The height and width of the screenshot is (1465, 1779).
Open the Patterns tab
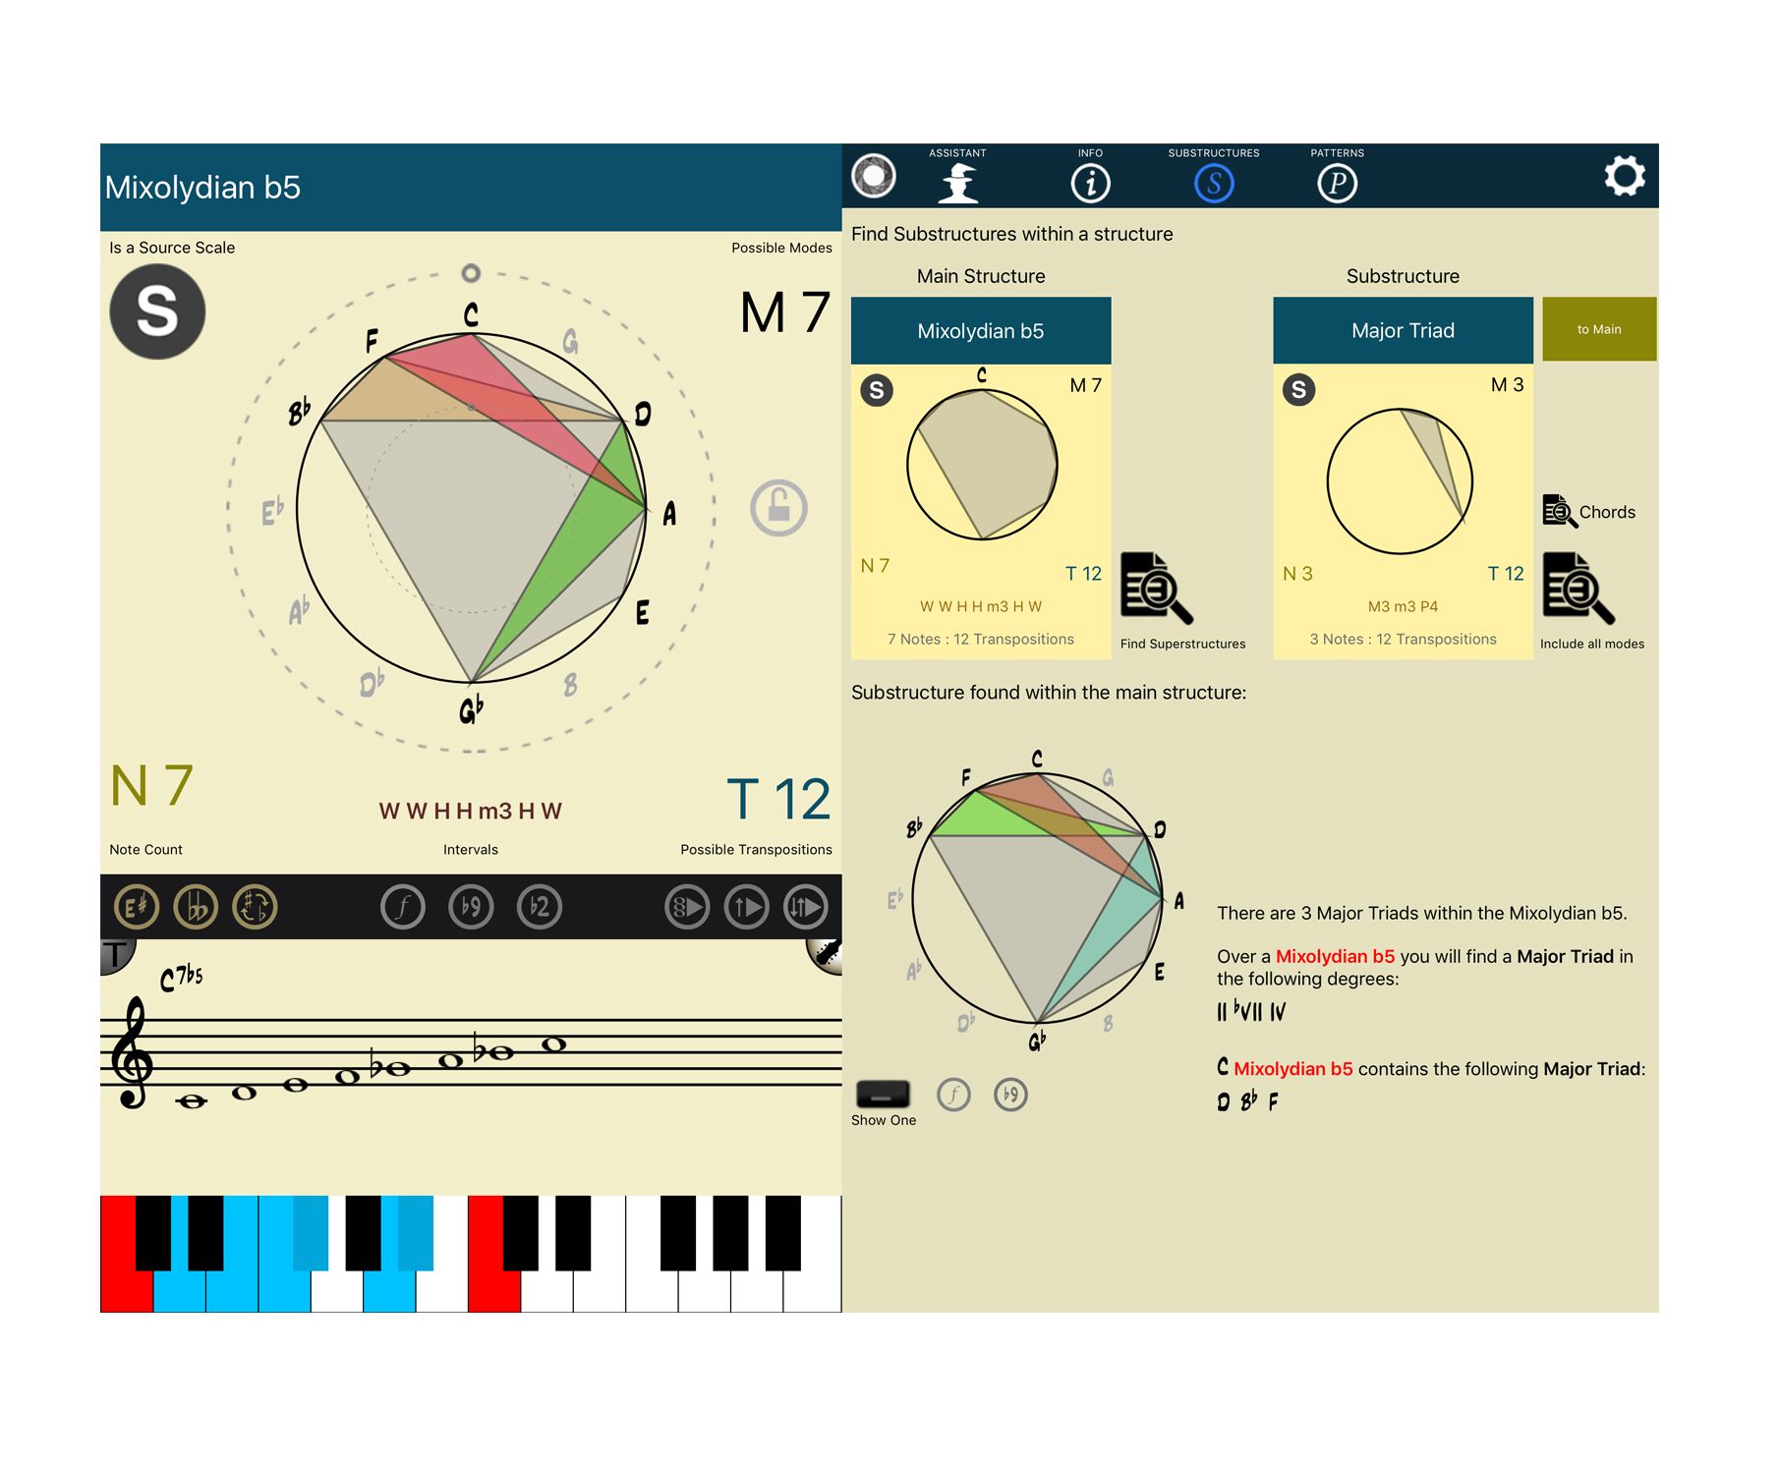(1337, 176)
